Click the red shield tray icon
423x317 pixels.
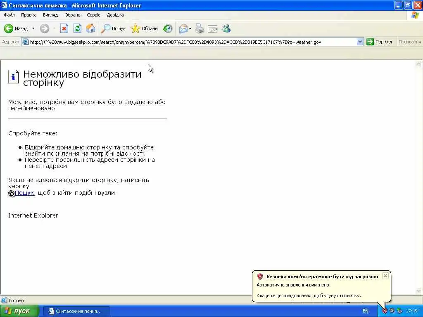click(x=385, y=311)
